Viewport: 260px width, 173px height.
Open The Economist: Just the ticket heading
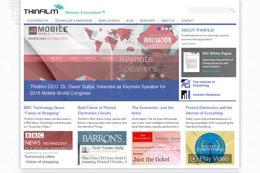coord(153,110)
